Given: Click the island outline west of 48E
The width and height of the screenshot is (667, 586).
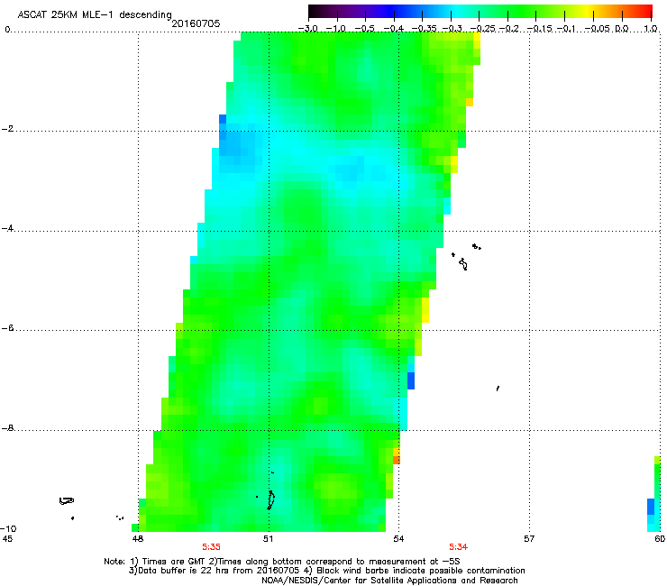Looking at the screenshot, I should pyautogui.click(x=67, y=501).
